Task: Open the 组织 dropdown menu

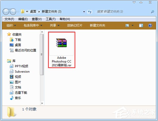Action: point(11,25)
